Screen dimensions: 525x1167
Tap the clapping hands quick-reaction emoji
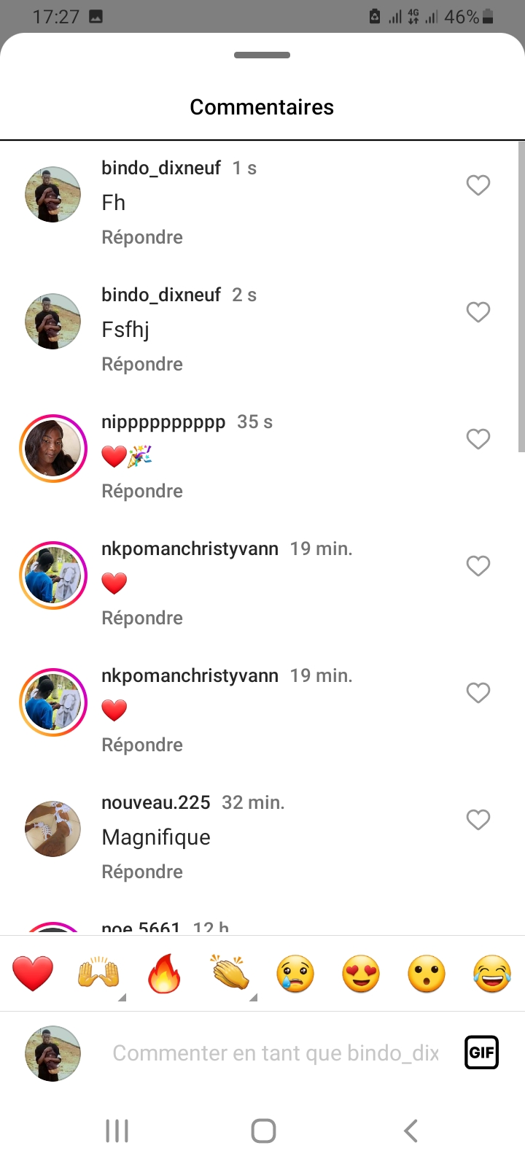click(230, 974)
